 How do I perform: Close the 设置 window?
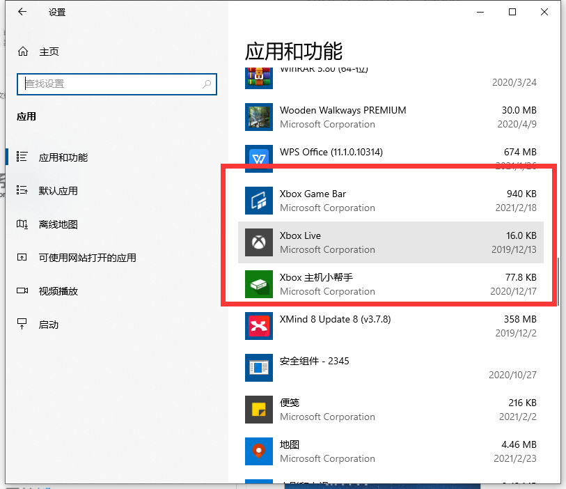click(544, 12)
